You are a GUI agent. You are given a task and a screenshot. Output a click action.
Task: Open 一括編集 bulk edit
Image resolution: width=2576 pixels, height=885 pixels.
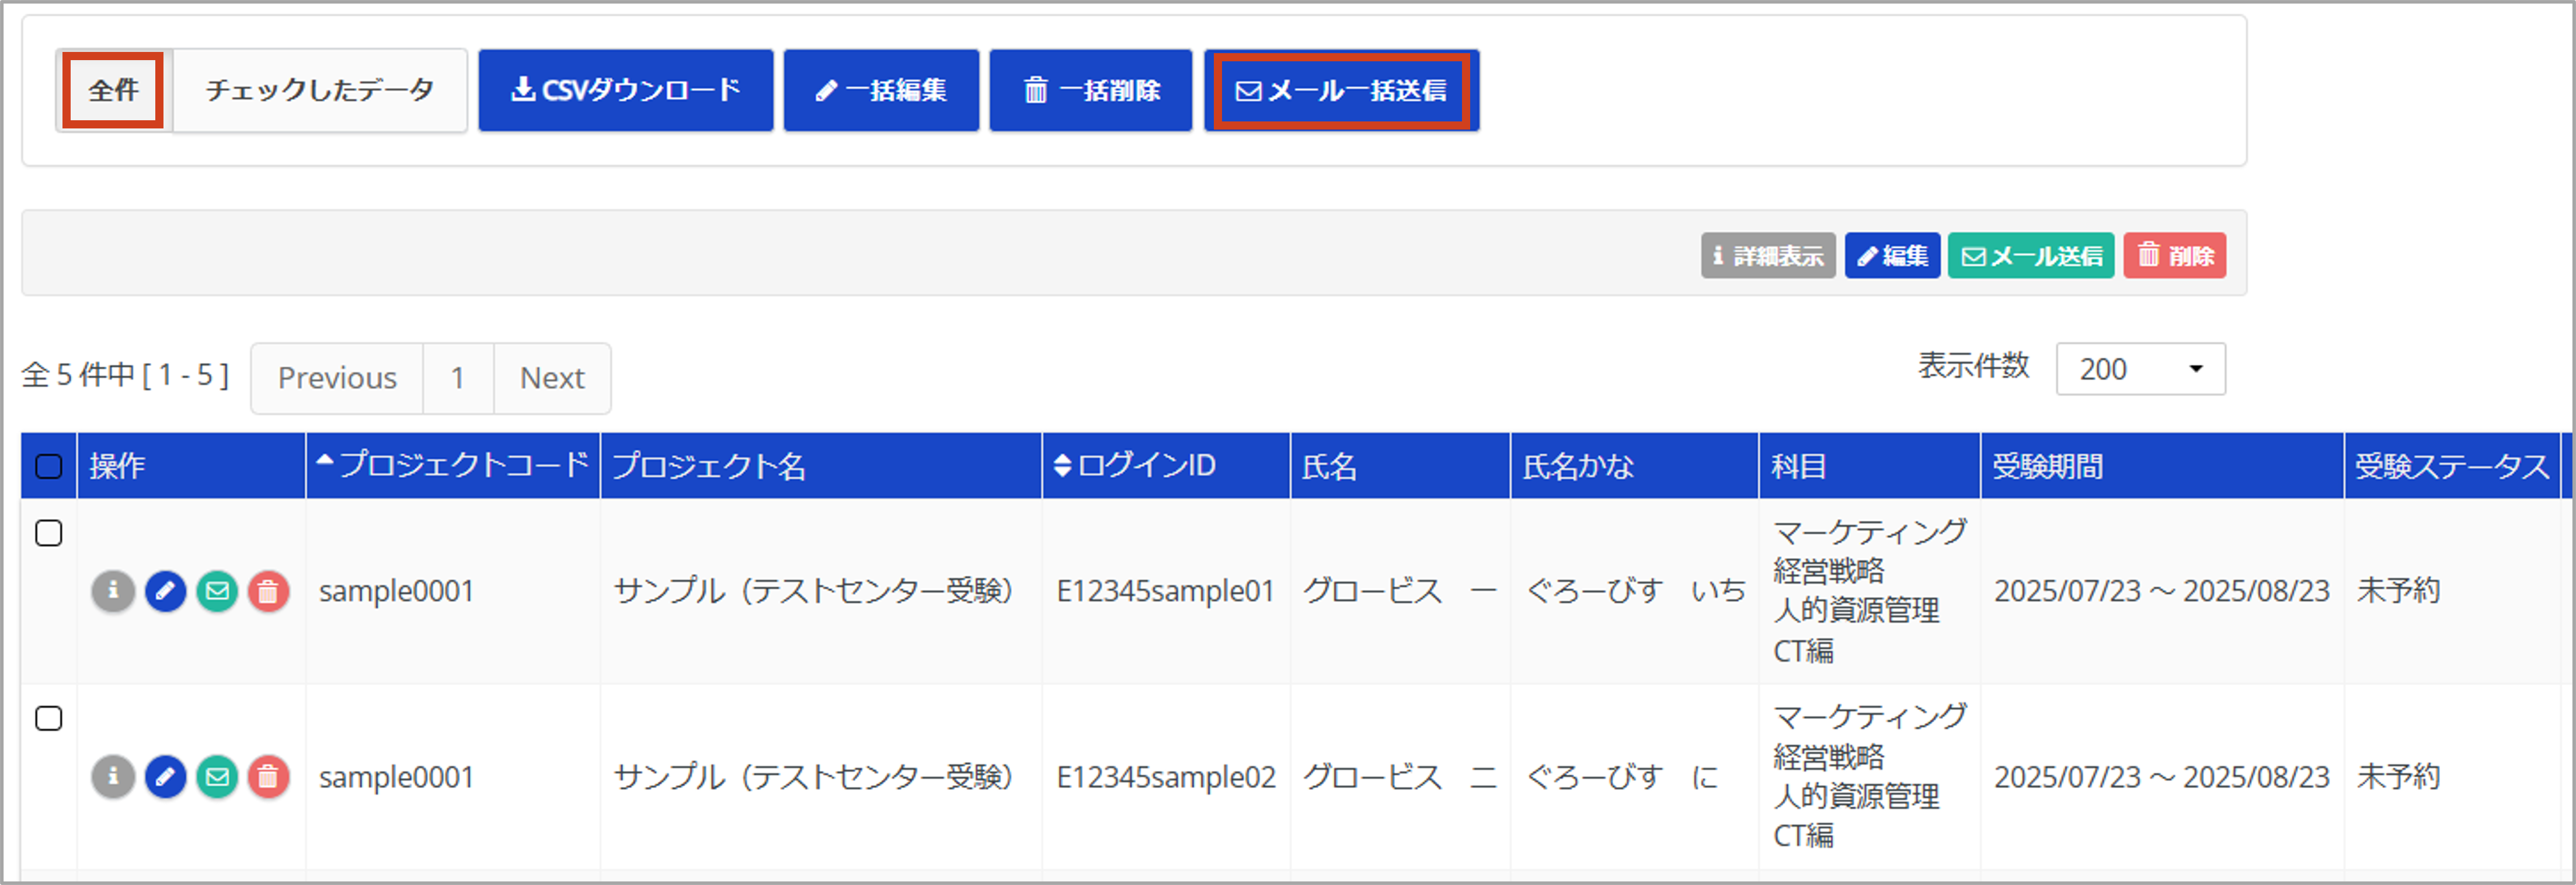click(x=880, y=90)
